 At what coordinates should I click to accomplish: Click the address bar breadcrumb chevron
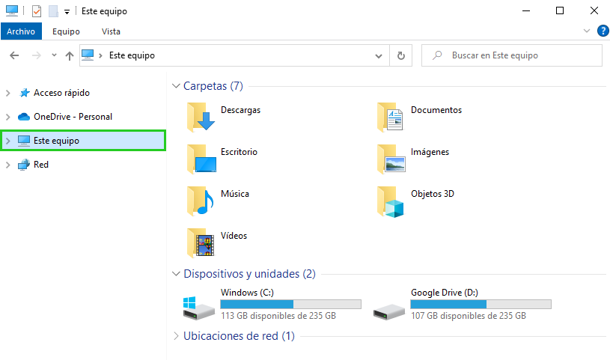pyautogui.click(x=100, y=55)
